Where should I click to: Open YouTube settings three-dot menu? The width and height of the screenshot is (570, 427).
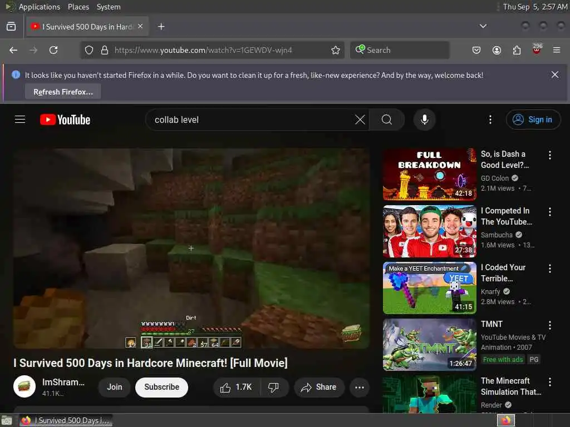(x=490, y=120)
